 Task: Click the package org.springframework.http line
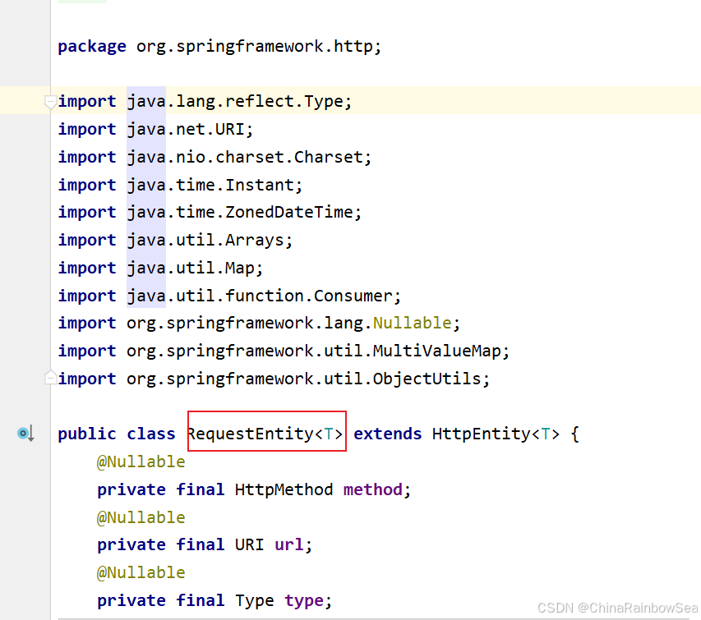pyautogui.click(x=219, y=47)
